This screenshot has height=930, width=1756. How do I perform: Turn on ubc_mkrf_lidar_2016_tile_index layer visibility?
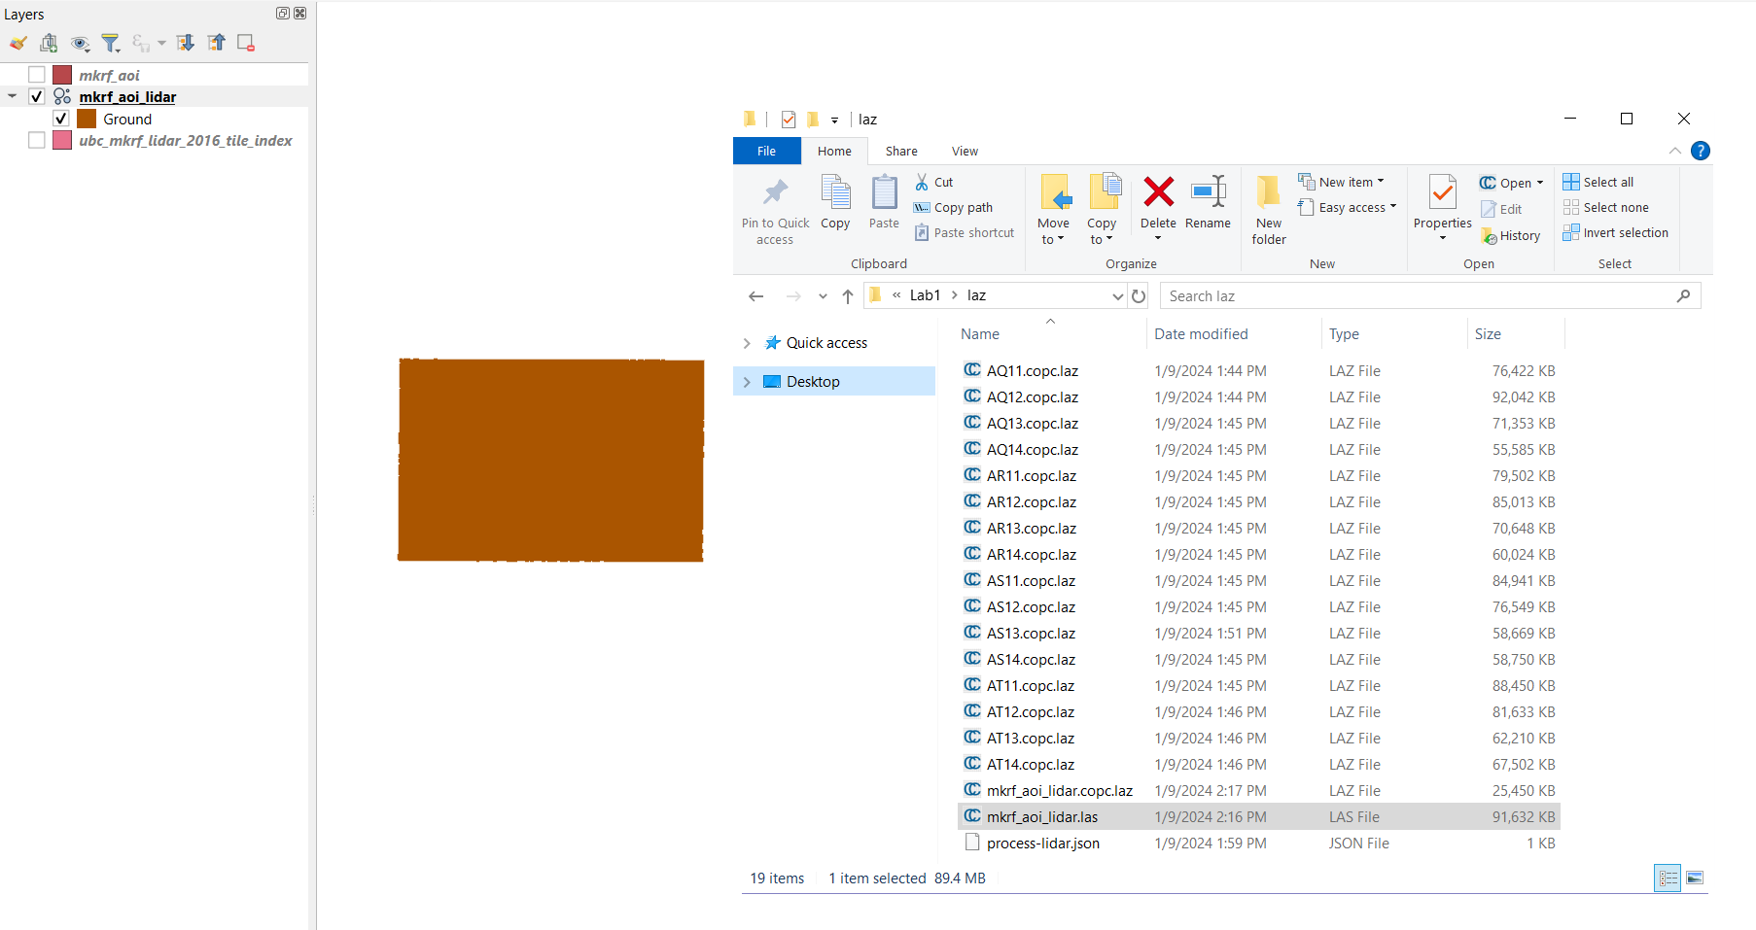(37, 141)
